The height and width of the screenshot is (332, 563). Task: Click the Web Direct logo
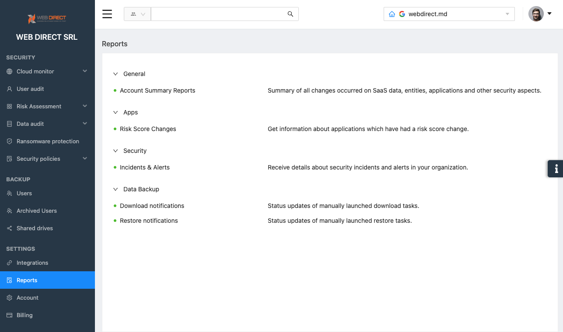pos(47,18)
